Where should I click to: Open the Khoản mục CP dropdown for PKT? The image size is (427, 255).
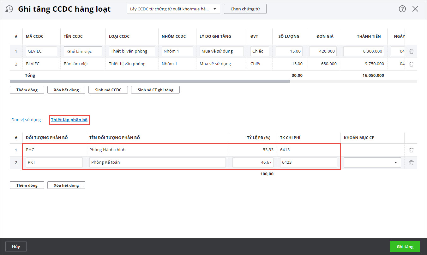[372, 162]
